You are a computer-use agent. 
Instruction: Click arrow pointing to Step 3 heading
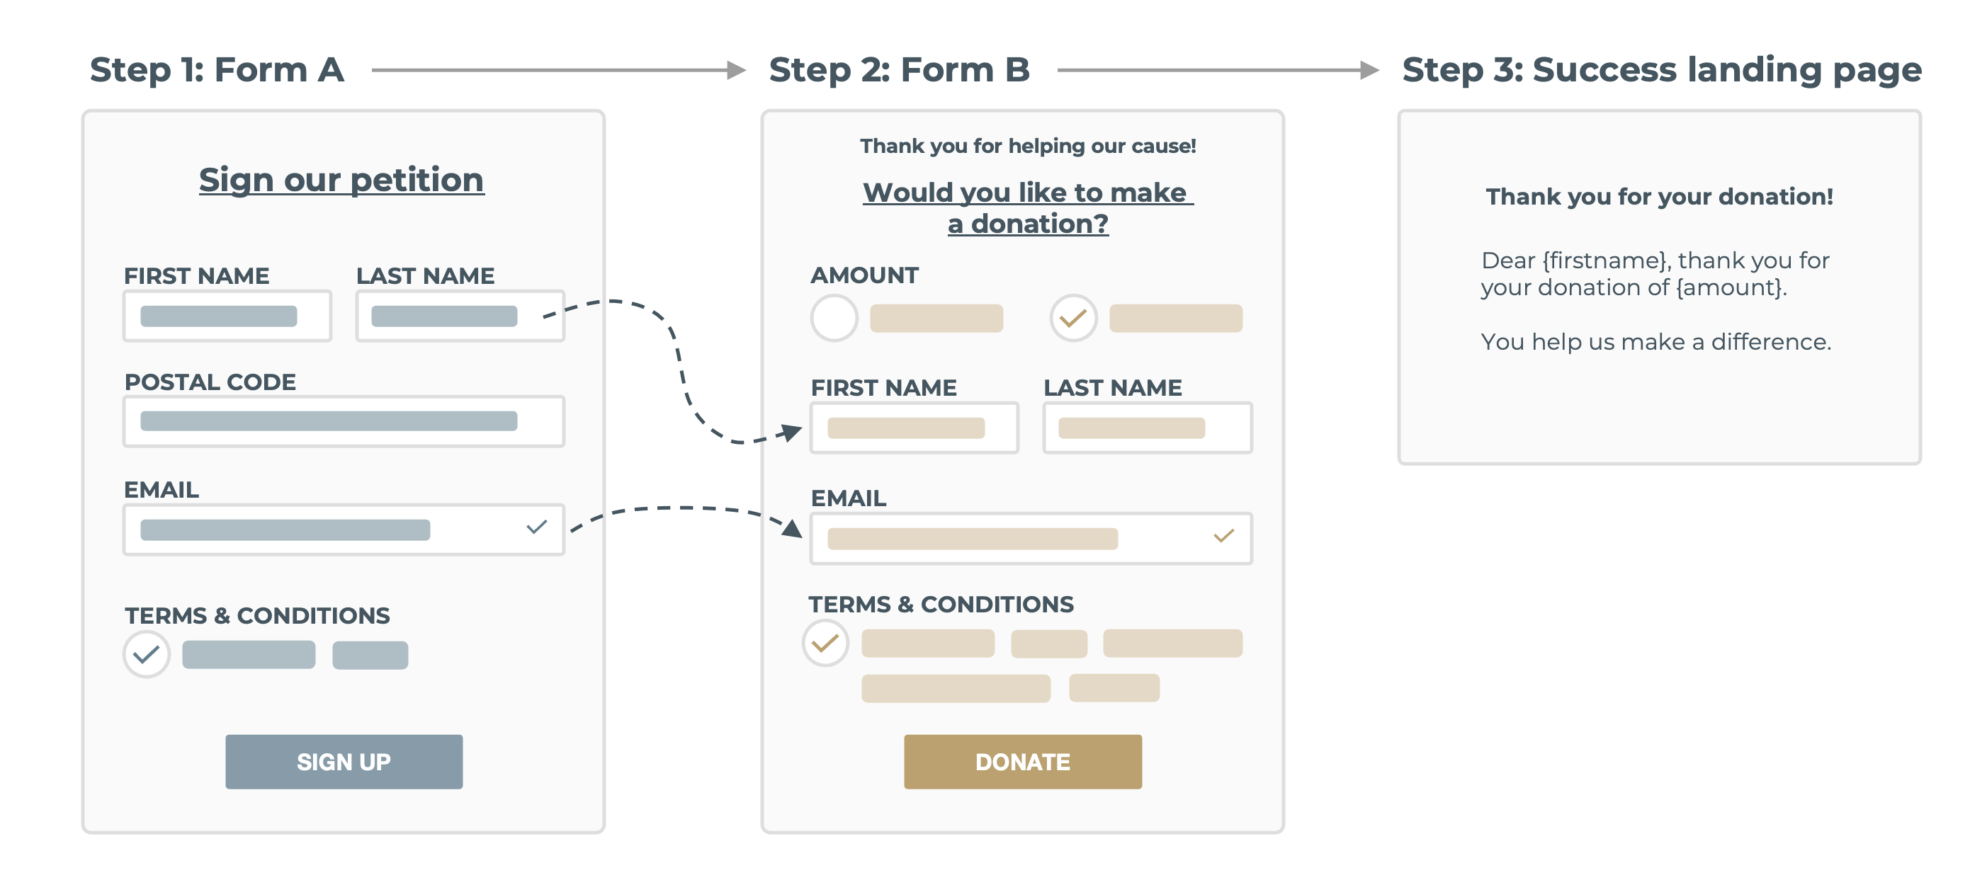[1218, 70]
